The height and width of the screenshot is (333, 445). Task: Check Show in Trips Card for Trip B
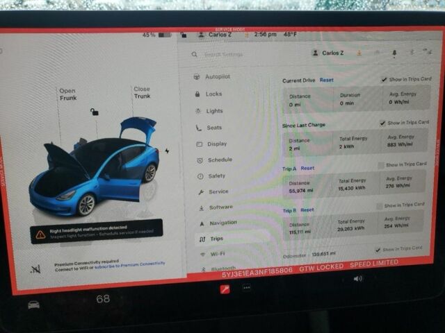coord(379,206)
